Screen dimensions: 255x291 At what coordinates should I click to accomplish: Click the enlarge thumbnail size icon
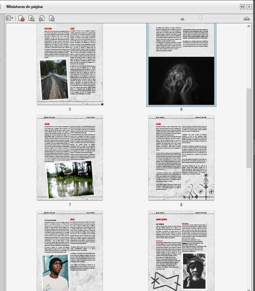[246, 18]
